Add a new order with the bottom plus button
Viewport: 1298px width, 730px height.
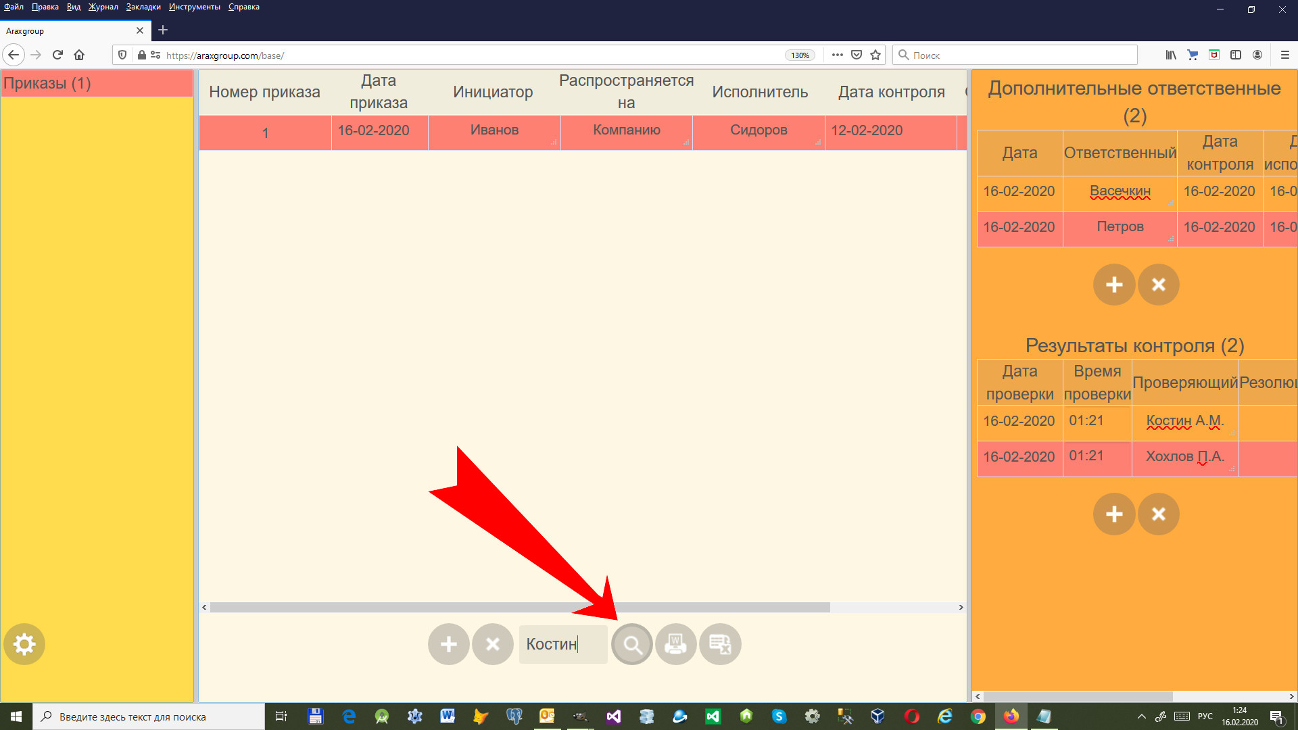coord(448,644)
